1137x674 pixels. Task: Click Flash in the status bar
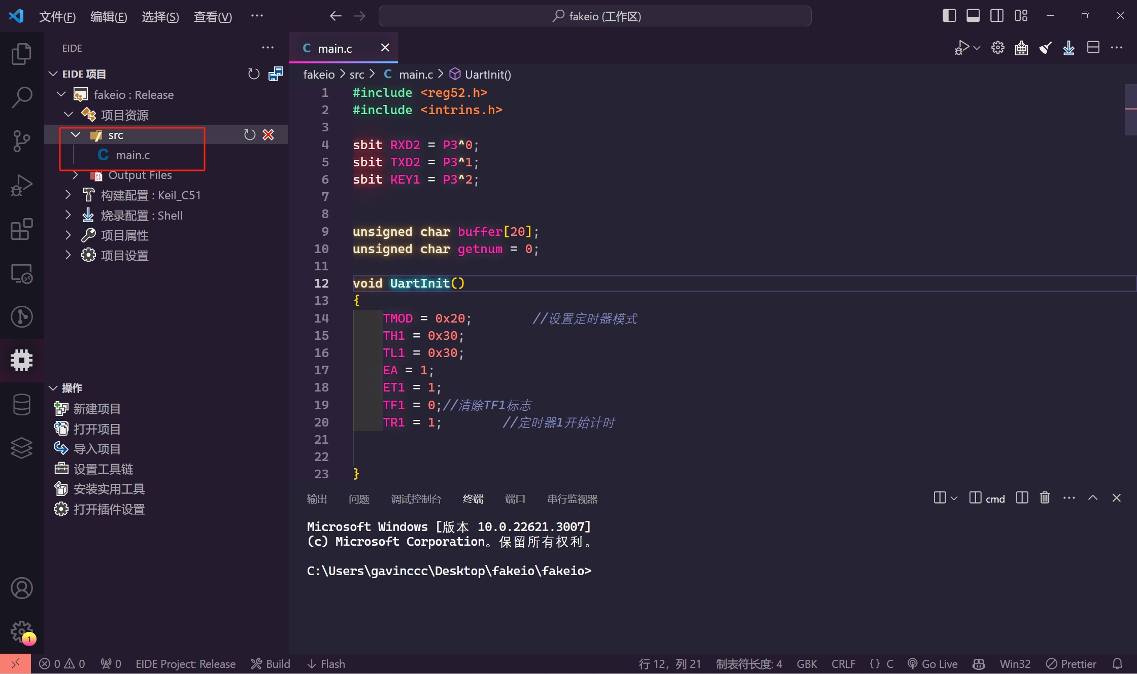[x=326, y=664]
